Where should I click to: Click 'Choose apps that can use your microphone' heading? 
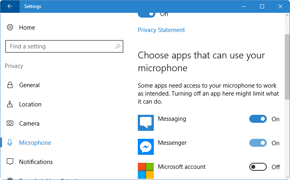point(201,62)
